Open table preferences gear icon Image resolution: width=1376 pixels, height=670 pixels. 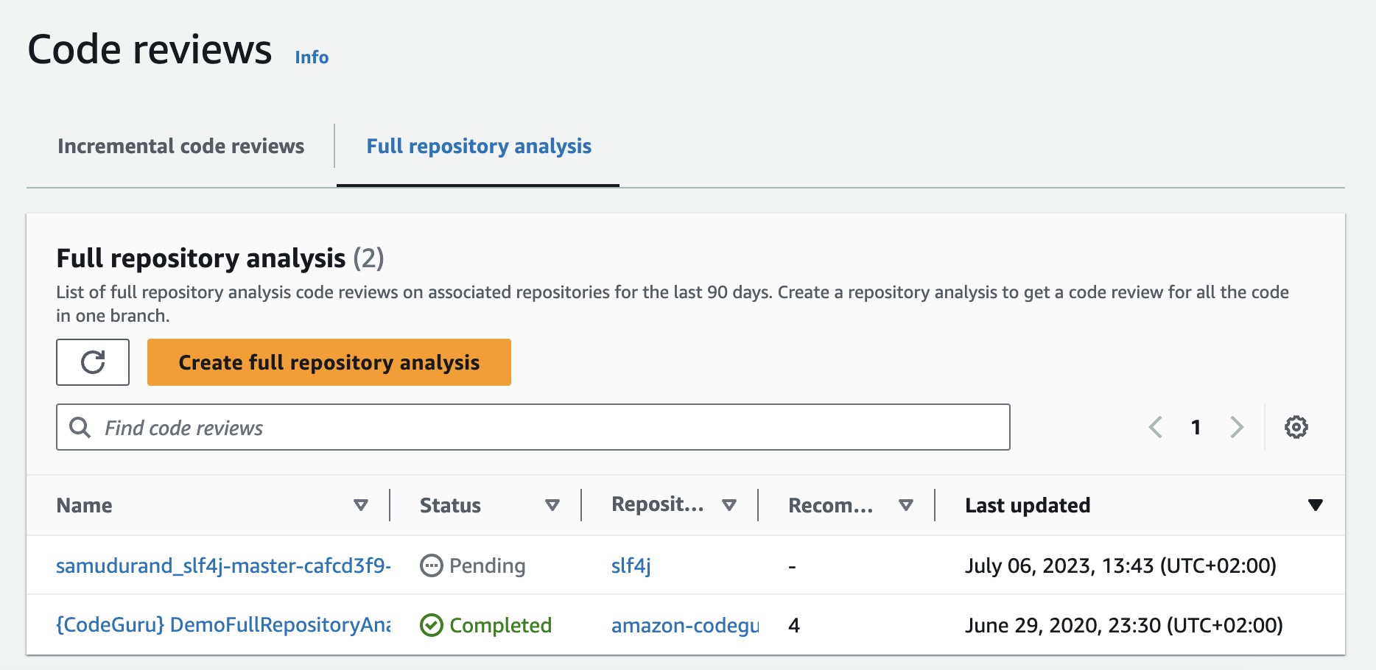tap(1296, 427)
